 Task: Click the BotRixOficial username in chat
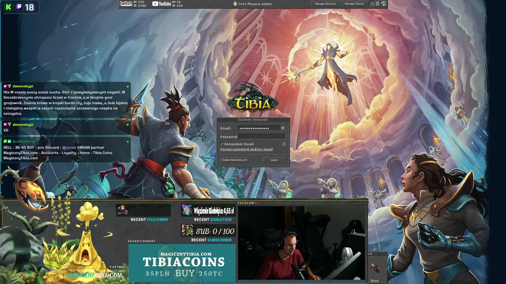pos(24,142)
